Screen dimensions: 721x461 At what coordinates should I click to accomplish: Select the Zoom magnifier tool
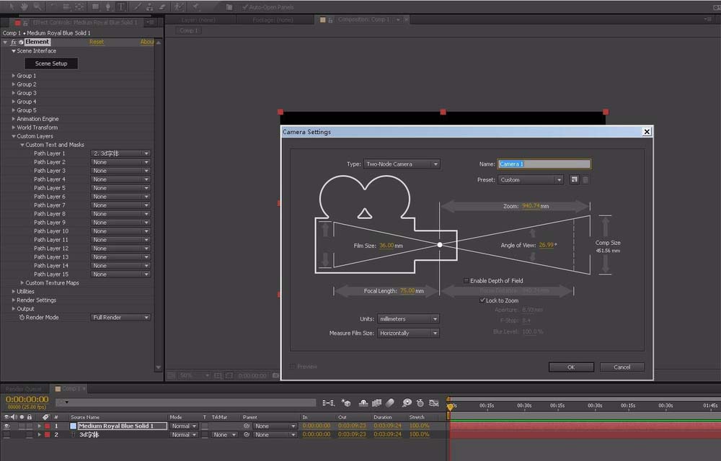coord(39,6)
